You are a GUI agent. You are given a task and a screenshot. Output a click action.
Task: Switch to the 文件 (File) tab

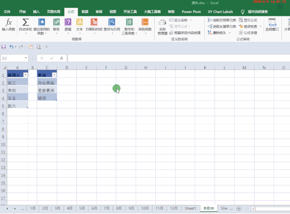pyautogui.click(x=7, y=12)
